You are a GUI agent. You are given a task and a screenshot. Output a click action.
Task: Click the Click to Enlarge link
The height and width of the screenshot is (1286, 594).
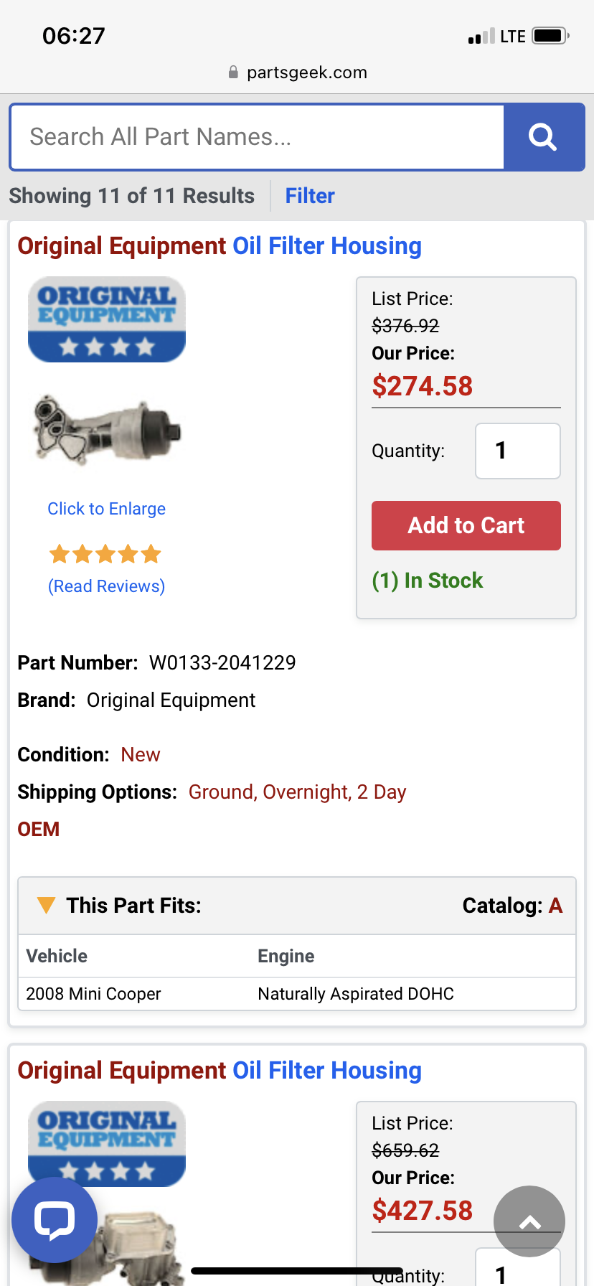[x=106, y=509]
